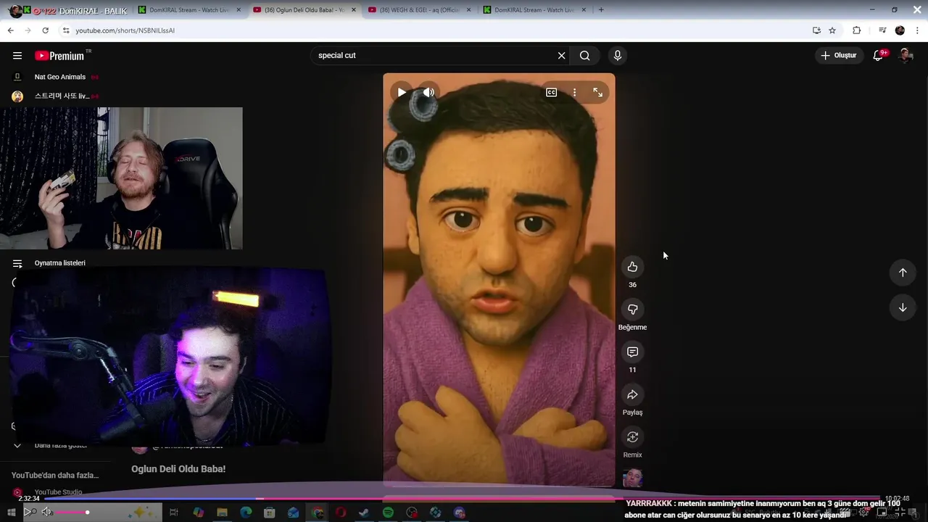This screenshot has height=522, width=928.
Task: Bookmark this page with the star
Action: point(832,30)
